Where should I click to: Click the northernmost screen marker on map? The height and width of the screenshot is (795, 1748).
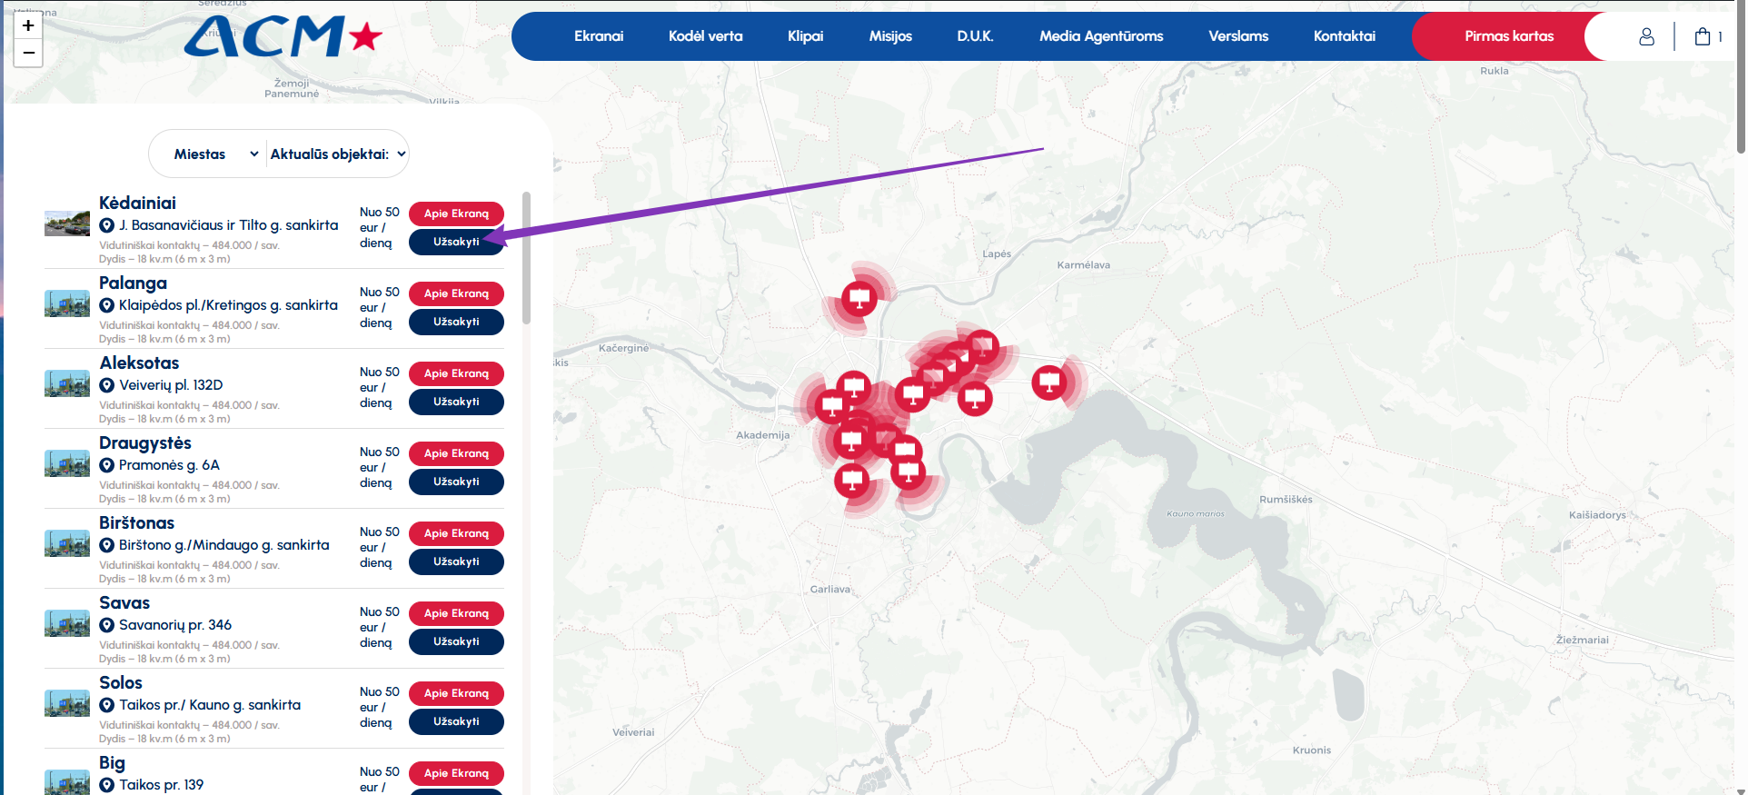tap(859, 297)
